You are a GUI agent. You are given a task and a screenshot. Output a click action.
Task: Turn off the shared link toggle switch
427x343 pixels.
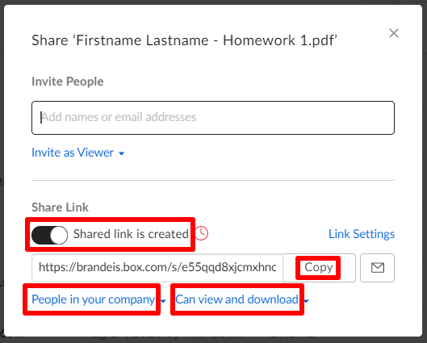click(x=49, y=235)
